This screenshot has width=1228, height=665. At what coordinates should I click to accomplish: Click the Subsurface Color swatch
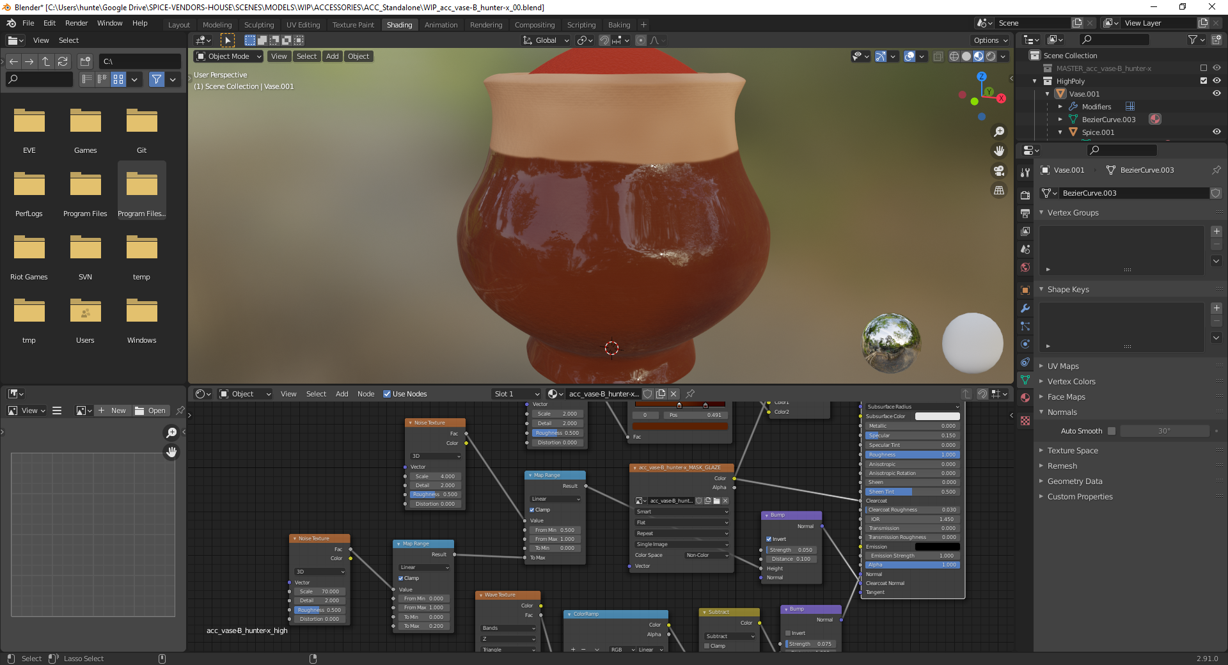(x=937, y=416)
